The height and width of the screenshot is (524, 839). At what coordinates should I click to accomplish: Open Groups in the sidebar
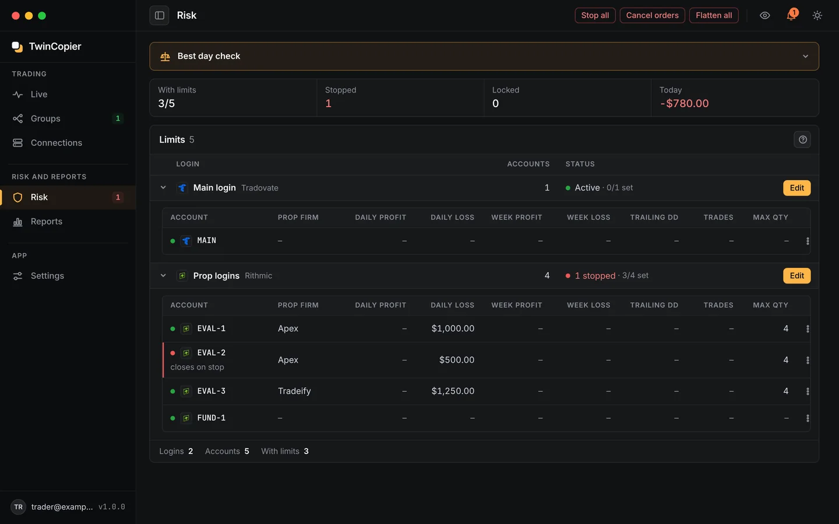68,119
